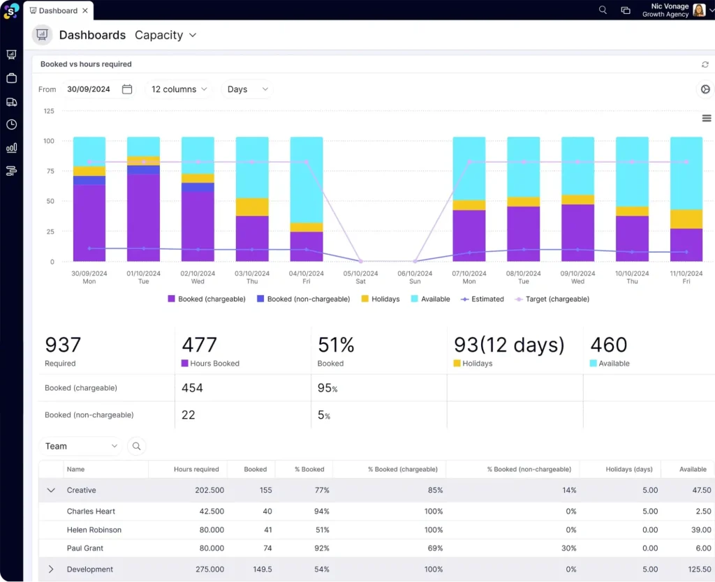Image resolution: width=715 pixels, height=582 pixels.
Task: Click the Dashboards header icon
Action: coord(43,35)
